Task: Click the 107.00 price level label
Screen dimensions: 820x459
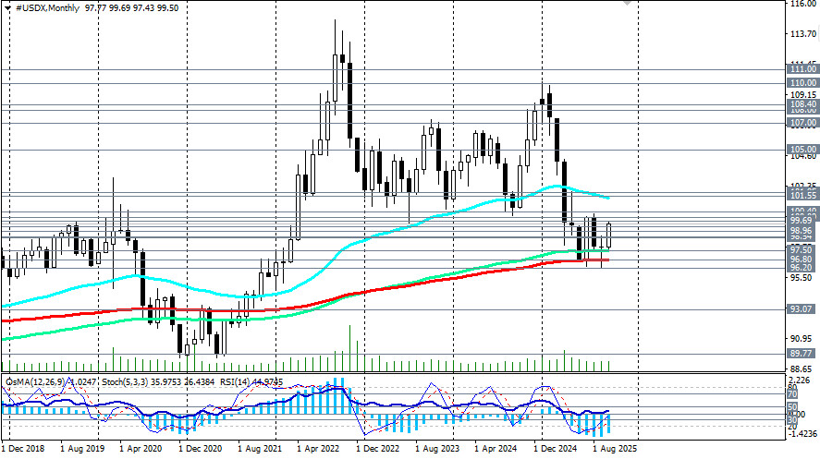Action: [x=802, y=123]
